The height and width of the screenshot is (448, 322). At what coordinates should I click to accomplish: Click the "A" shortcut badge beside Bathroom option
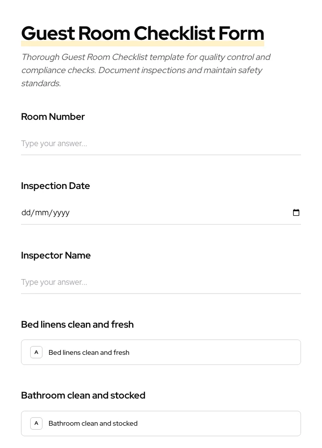pyautogui.click(x=36, y=423)
